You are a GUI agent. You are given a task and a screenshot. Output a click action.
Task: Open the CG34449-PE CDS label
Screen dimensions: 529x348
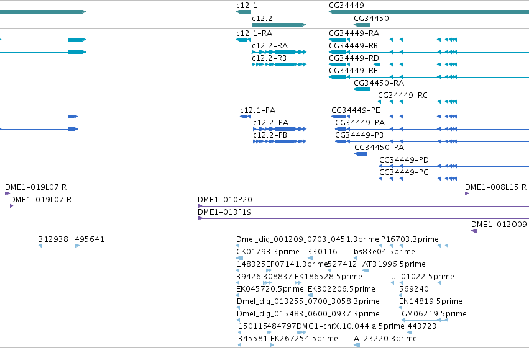tap(356, 110)
